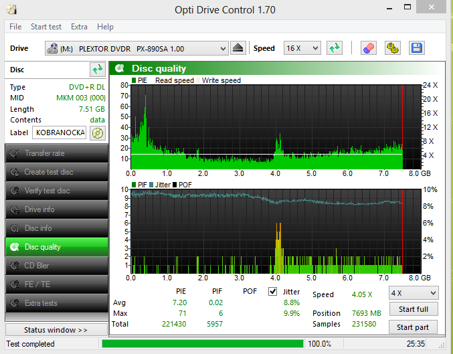The width and height of the screenshot is (453, 354).
Task: Click the Opti Drive Control app icon
Action: click(x=11, y=9)
